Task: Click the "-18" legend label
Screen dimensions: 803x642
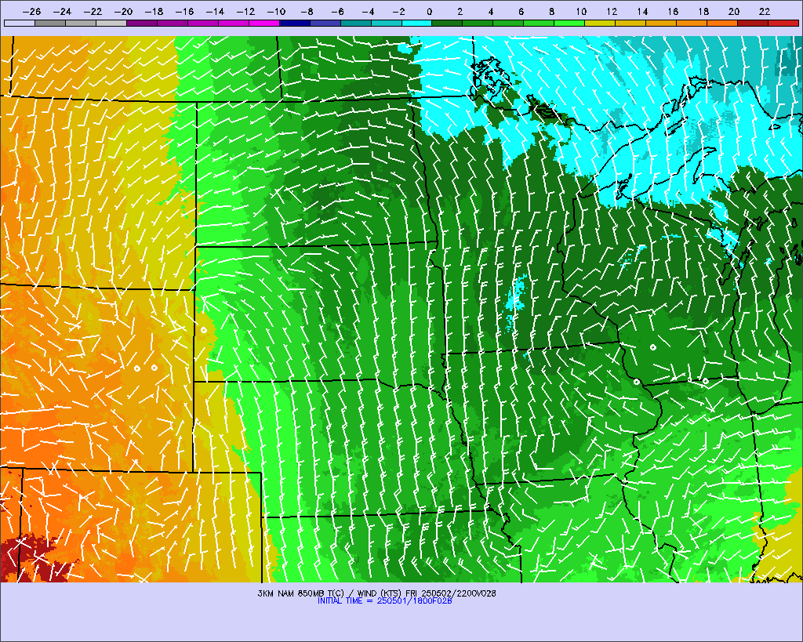Action: pos(154,12)
